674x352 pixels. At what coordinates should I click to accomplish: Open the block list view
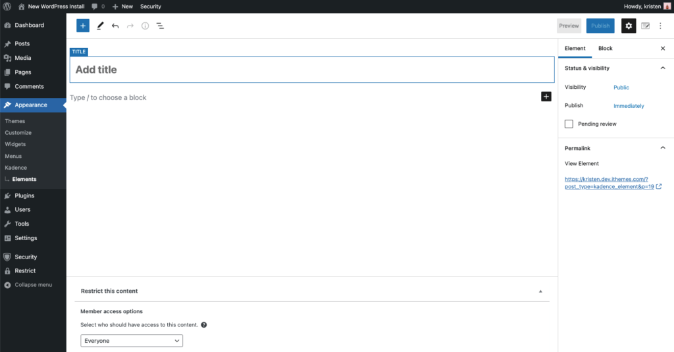[160, 26]
